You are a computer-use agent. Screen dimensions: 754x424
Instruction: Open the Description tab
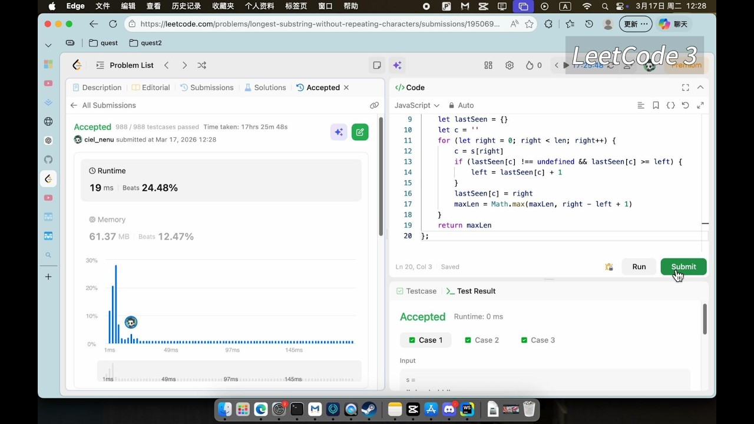97,87
